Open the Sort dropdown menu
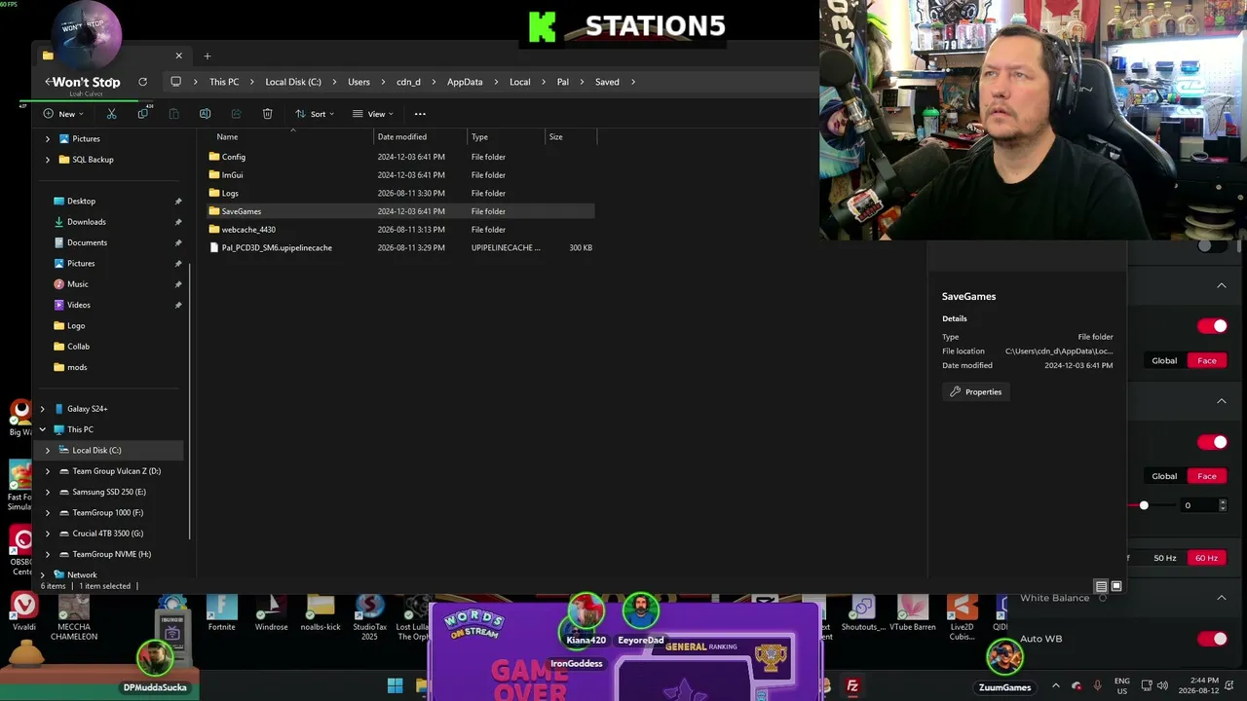The height and width of the screenshot is (701, 1247). (x=315, y=114)
